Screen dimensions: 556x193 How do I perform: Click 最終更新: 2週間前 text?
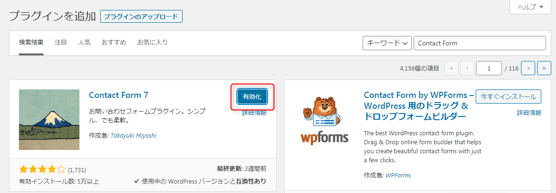tap(242, 168)
